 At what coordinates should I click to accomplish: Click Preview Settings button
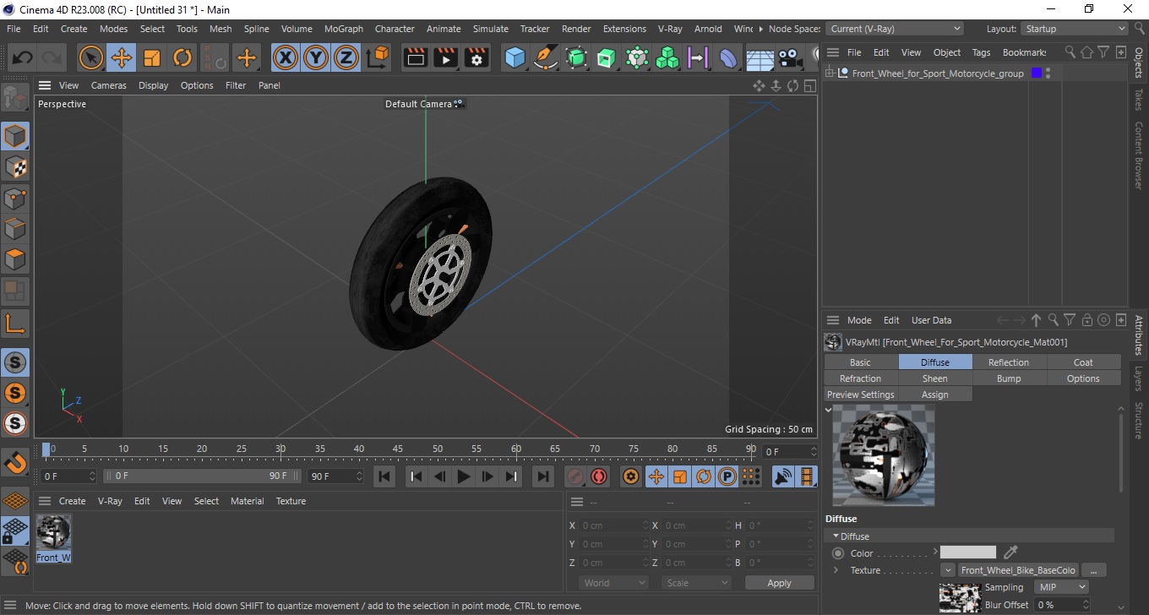(x=860, y=395)
